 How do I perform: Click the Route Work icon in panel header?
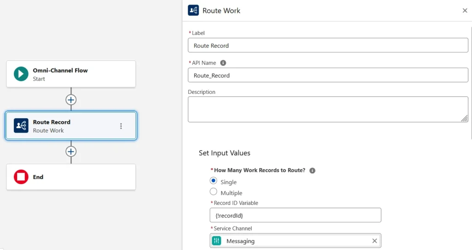coord(194,10)
